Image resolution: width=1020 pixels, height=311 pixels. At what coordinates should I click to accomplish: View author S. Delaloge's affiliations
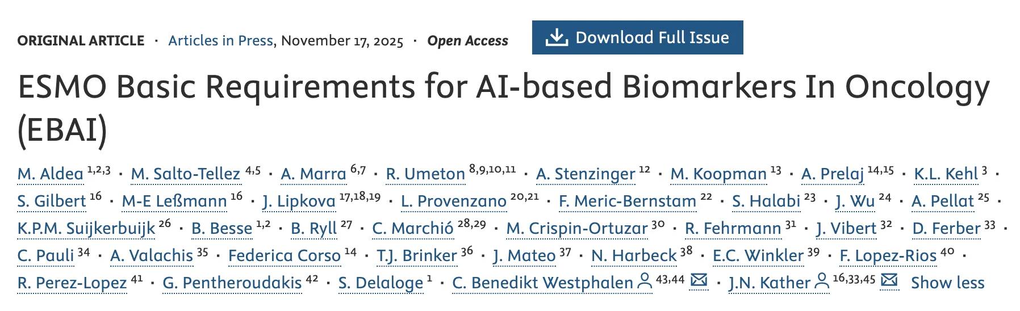[x=381, y=283]
